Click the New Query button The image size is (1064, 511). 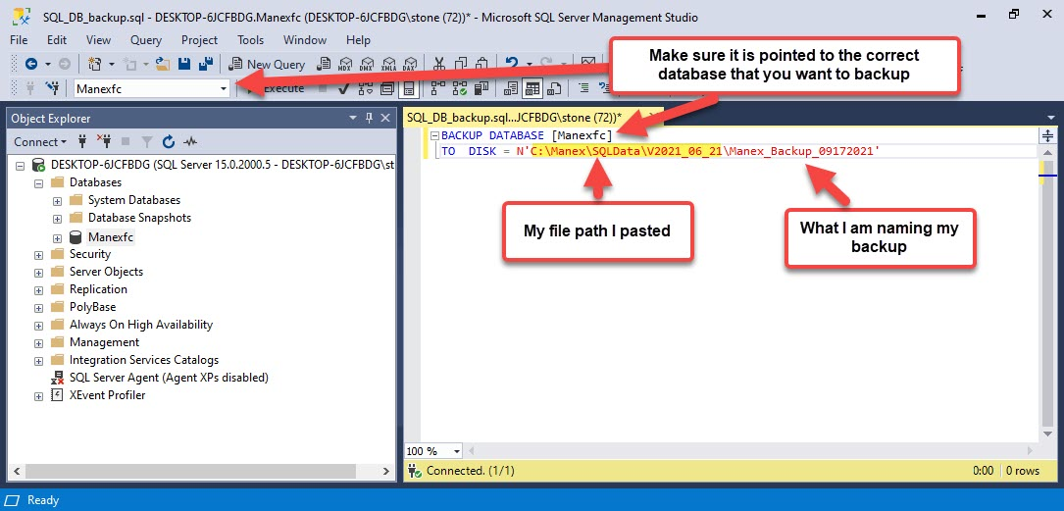coord(268,65)
